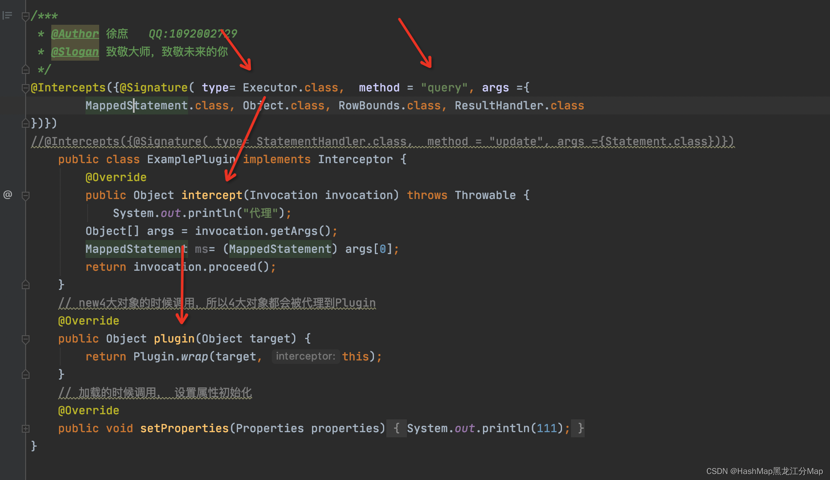Click the @Slogan doc tag
The width and height of the screenshot is (830, 480).
coord(75,52)
